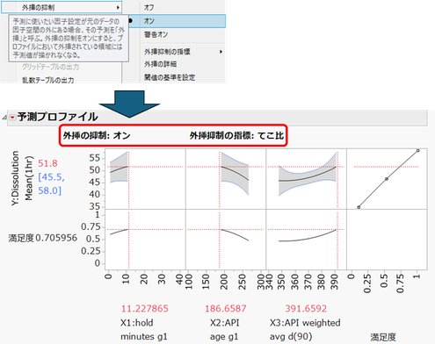This screenshot has width=435, height=344.
Task: Collapse the 予測プロファイル outline with gray triangle
Action: pyautogui.click(x=4, y=118)
